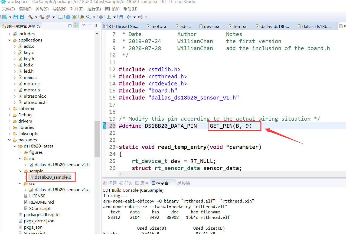This screenshot has height=234, width=346.
Task: Open the 编辑(E) menu
Action: point(25,9)
